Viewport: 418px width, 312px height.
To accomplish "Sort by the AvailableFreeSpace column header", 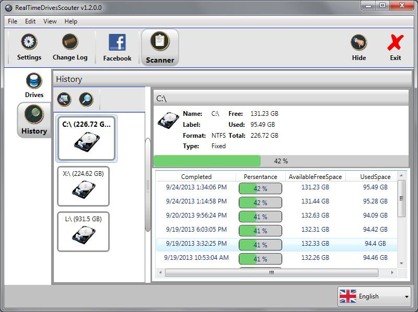I will (316, 177).
